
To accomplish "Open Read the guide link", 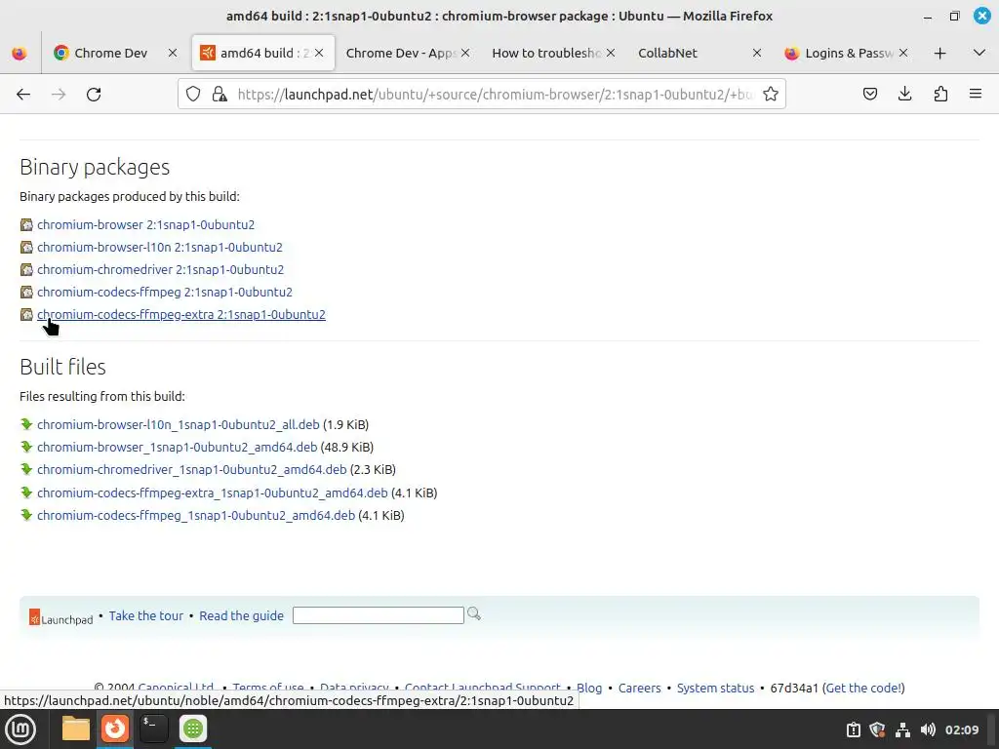I will coord(242,616).
